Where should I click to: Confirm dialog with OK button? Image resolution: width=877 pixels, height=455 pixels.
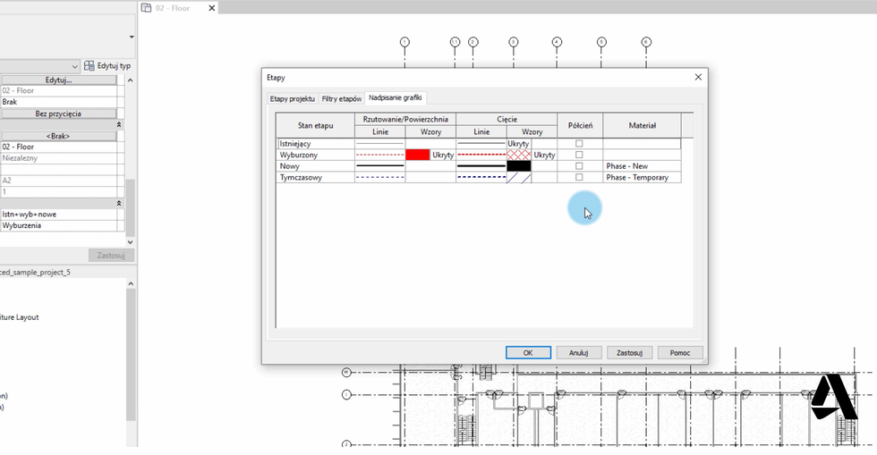click(x=528, y=353)
